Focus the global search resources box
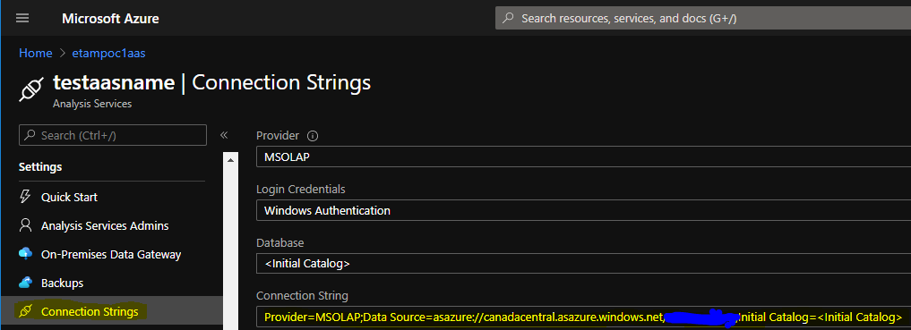 [x=703, y=18]
